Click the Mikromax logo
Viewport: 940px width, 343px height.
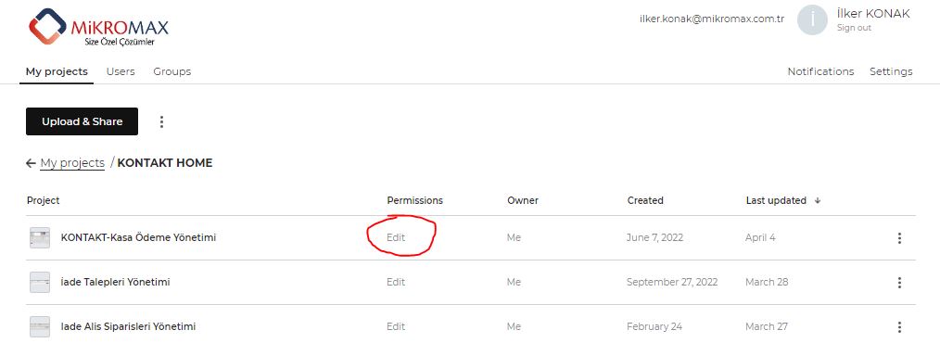[99, 28]
